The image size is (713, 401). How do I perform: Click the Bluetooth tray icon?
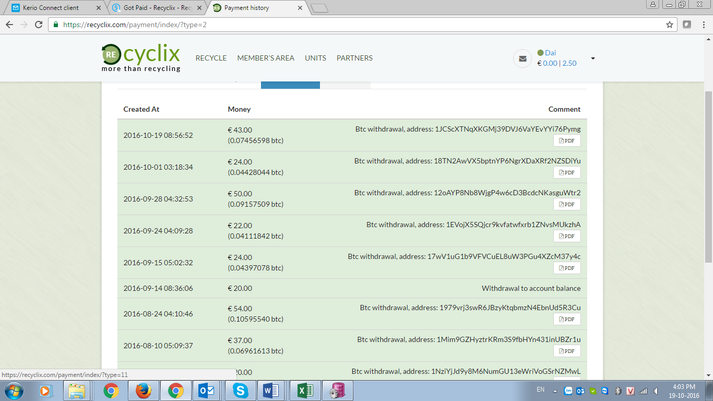pyautogui.click(x=617, y=391)
